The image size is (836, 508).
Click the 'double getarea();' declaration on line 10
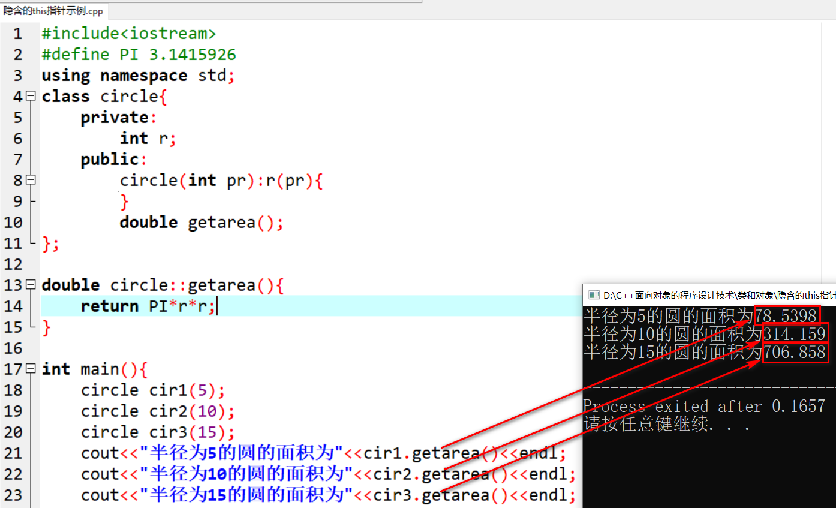coord(202,223)
